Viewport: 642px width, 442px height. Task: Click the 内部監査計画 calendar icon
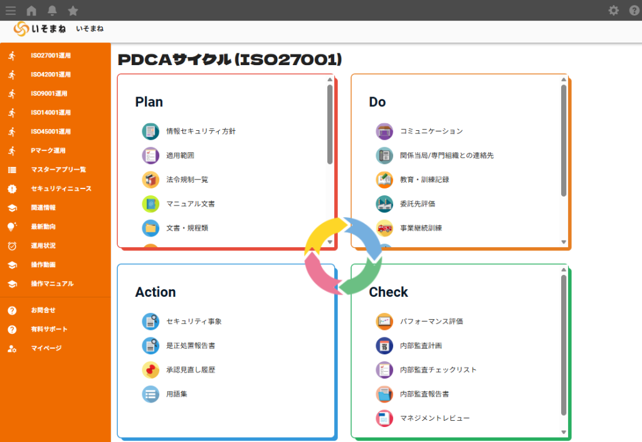point(384,346)
